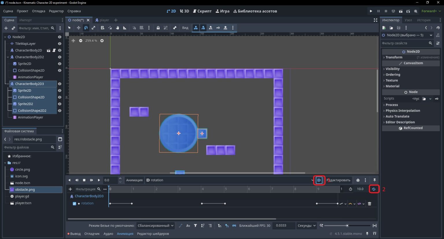Viewport: 444px width, 239px height.
Task: Toggle visibility of CharacterBody2D3
Action: click(x=60, y=84)
